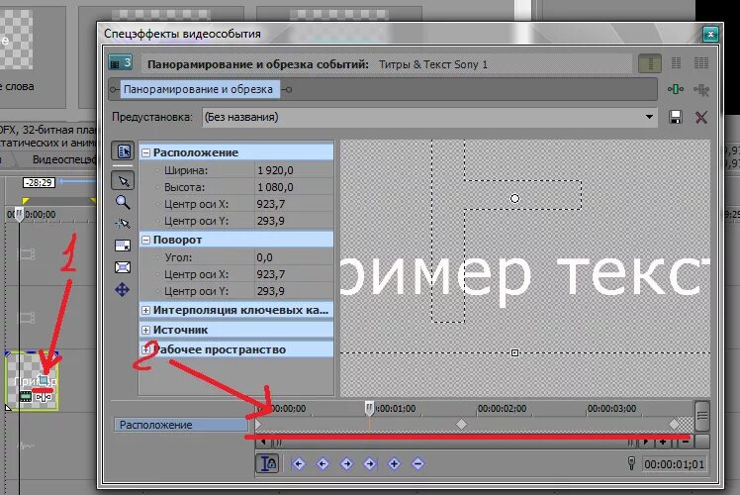This screenshot has width=740, height=495.
Task: Zoom in timeline with the plus button
Action: pos(663,443)
